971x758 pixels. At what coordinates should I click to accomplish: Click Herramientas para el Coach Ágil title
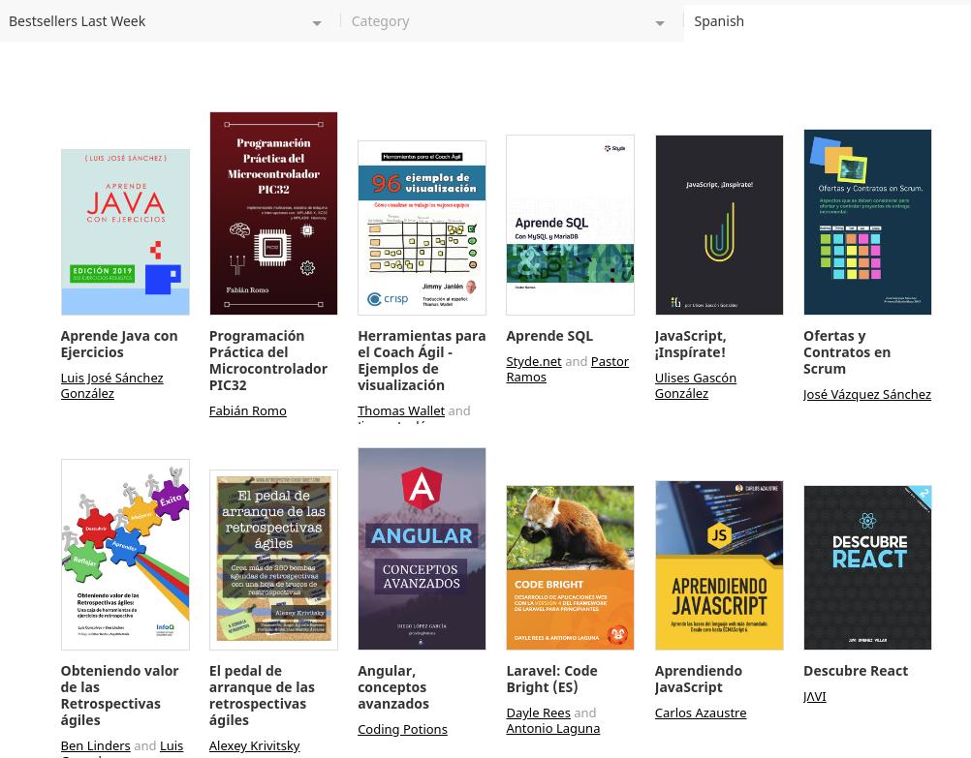[422, 361]
